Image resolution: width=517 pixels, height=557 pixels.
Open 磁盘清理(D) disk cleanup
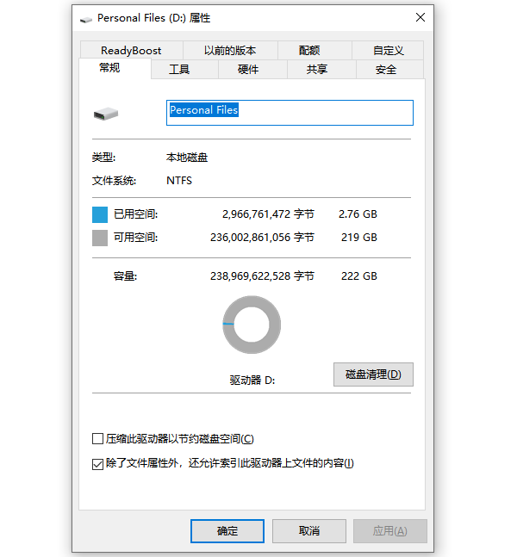[x=373, y=374]
